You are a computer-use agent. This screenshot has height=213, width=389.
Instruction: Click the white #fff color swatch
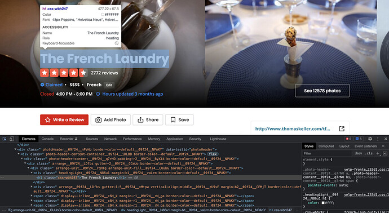click(323, 203)
